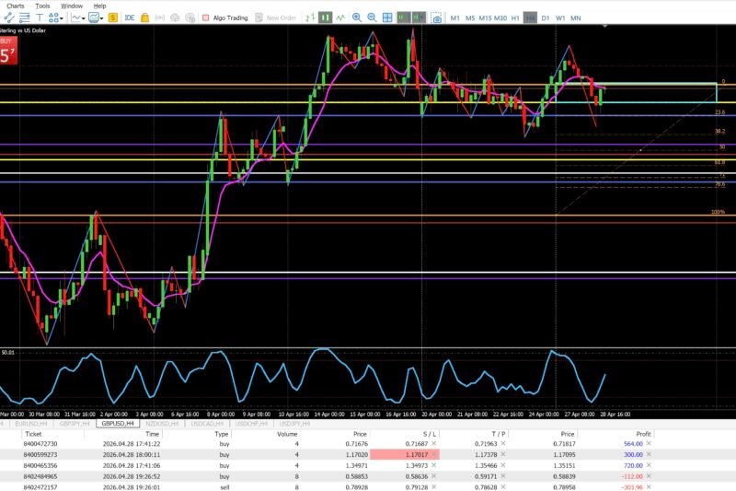Remove take profit 0.59171 on ticket 8402484965

(x=502, y=476)
